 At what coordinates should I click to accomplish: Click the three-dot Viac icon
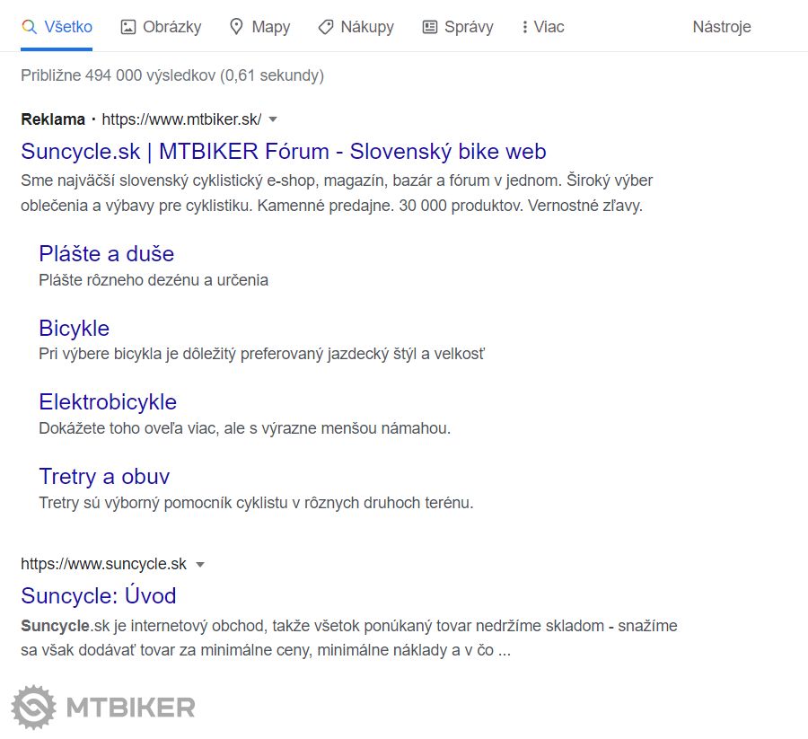point(524,27)
